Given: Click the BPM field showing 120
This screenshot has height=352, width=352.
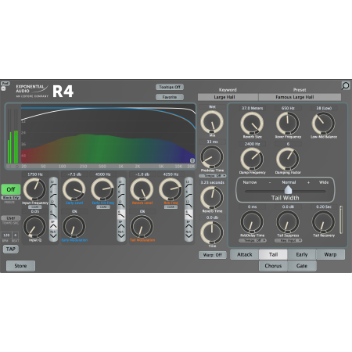Looking at the screenshot, I should [x=6, y=235].
